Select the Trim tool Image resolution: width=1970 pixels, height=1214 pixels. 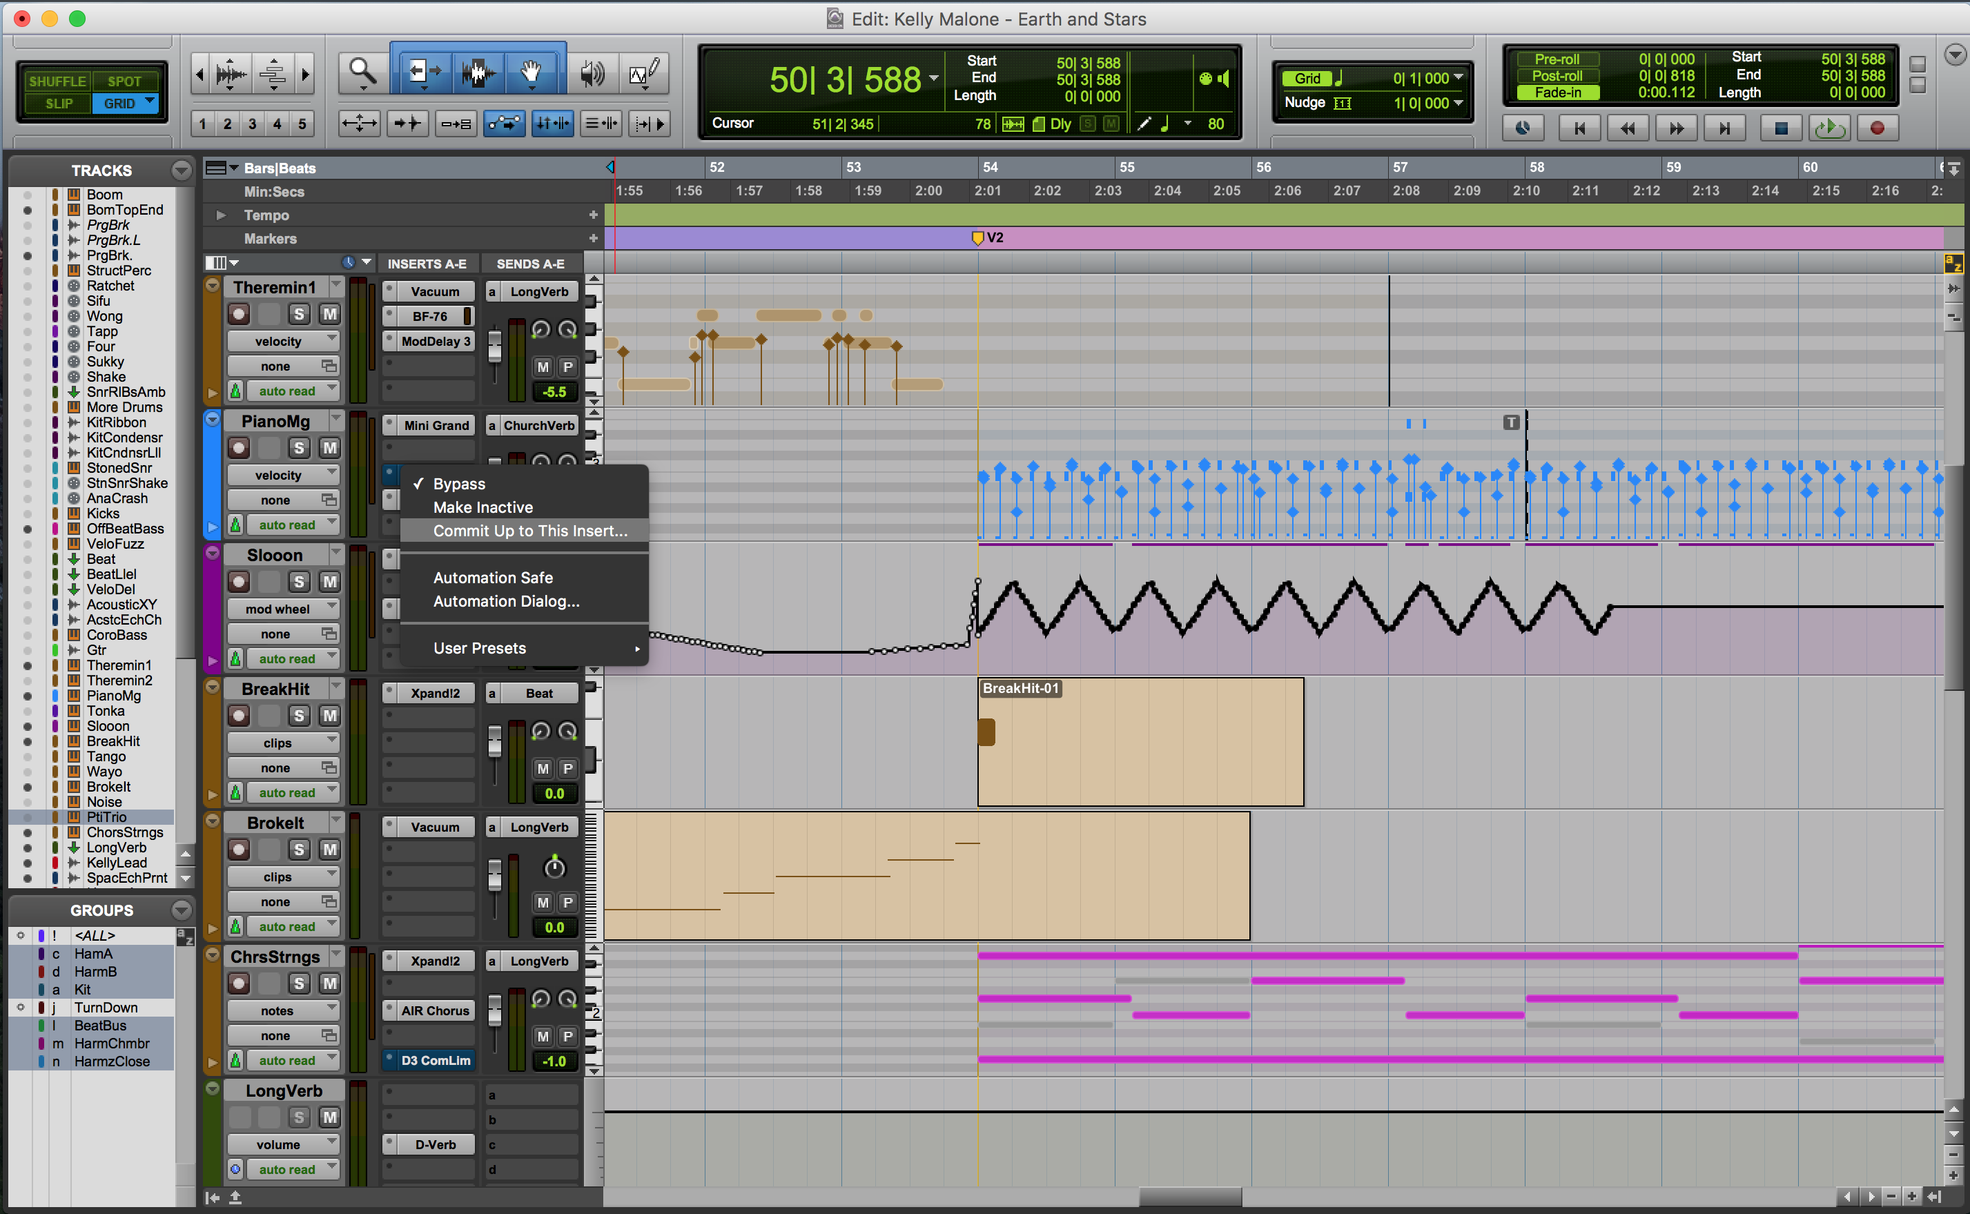[423, 73]
